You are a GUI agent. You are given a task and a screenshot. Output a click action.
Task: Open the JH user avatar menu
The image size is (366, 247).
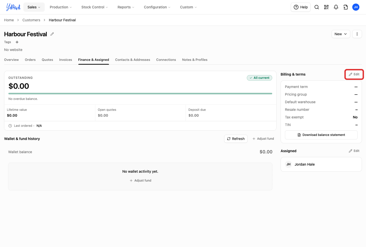click(356, 7)
